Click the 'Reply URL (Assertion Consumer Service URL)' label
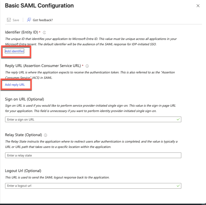Screen dimensions: 206x205 click(x=43, y=66)
